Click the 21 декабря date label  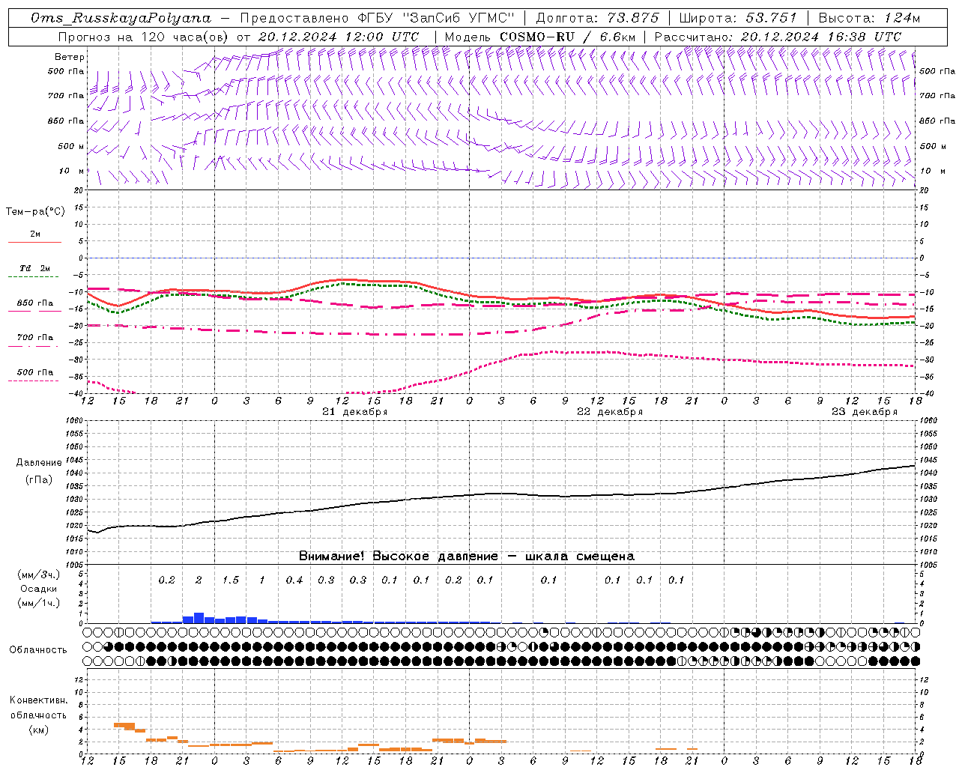(354, 412)
